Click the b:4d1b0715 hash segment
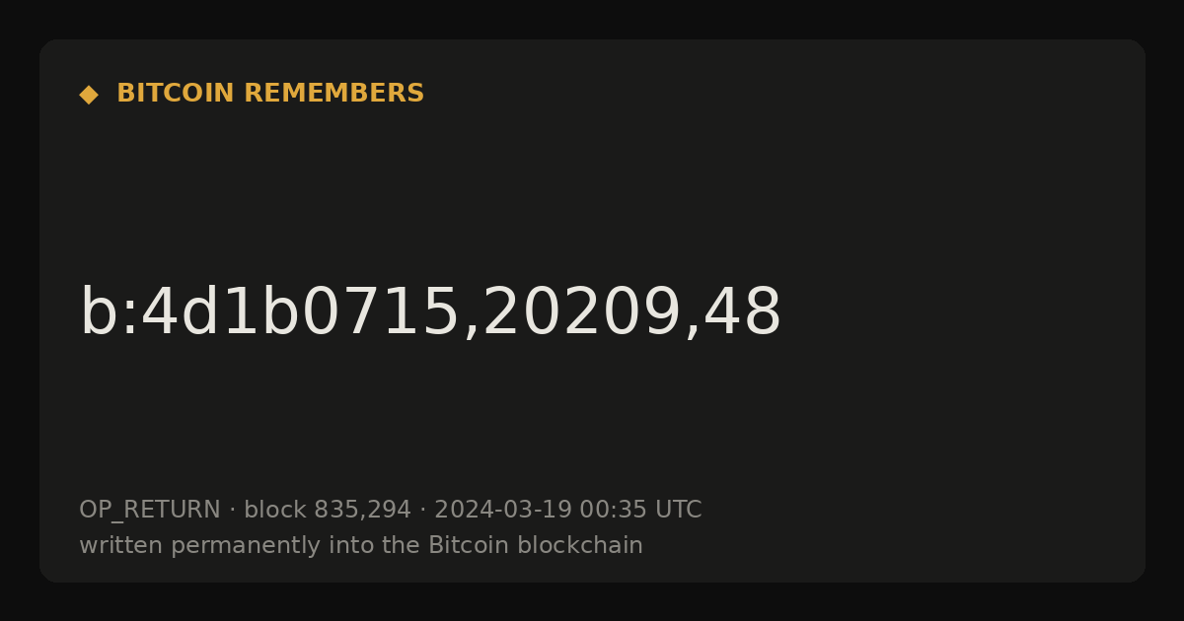Viewport: 1184px width, 621px height. pos(269,313)
